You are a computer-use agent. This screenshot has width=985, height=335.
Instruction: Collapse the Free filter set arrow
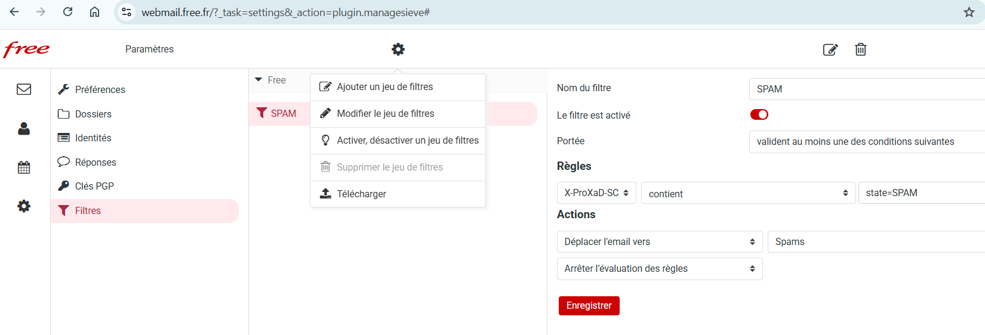258,79
